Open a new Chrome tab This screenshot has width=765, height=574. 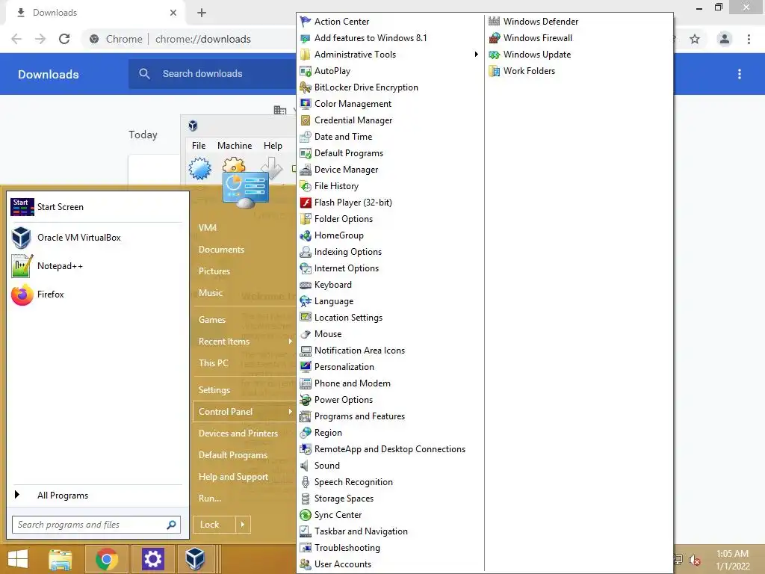[202, 13]
